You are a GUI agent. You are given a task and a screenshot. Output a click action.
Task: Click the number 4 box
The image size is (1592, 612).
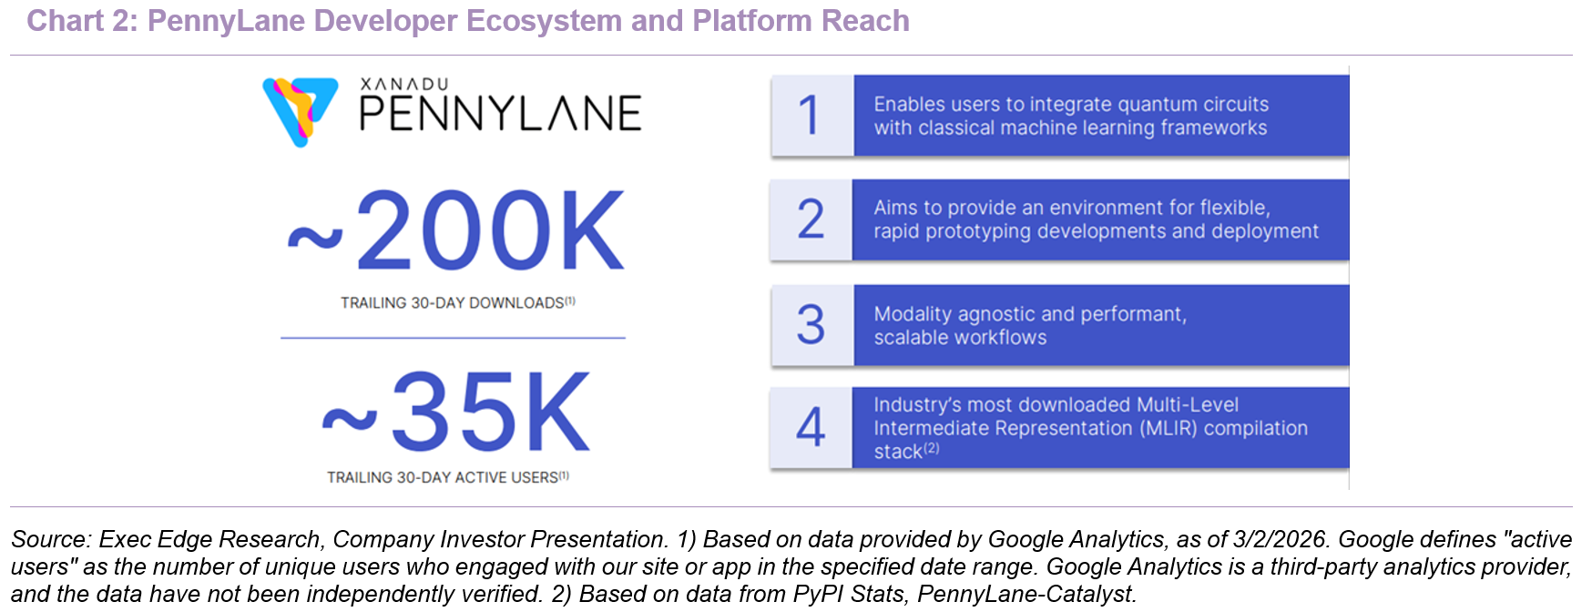(x=811, y=428)
